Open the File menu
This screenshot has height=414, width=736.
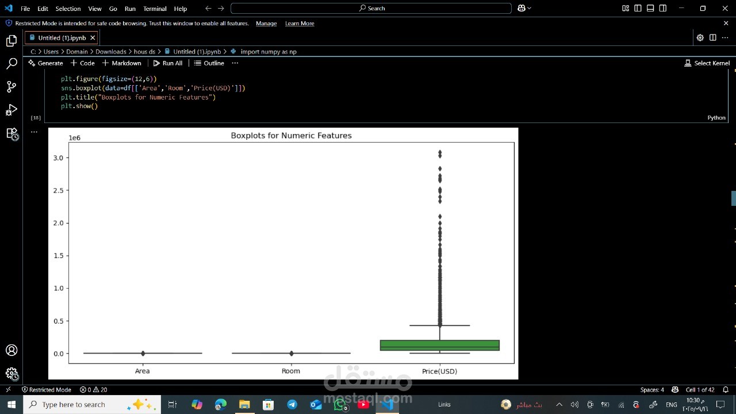[25, 9]
